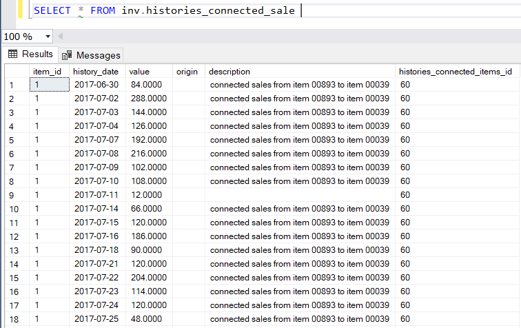This screenshot has width=521, height=328.
Task: Click item_id cell in row 1
Action: tap(50, 85)
